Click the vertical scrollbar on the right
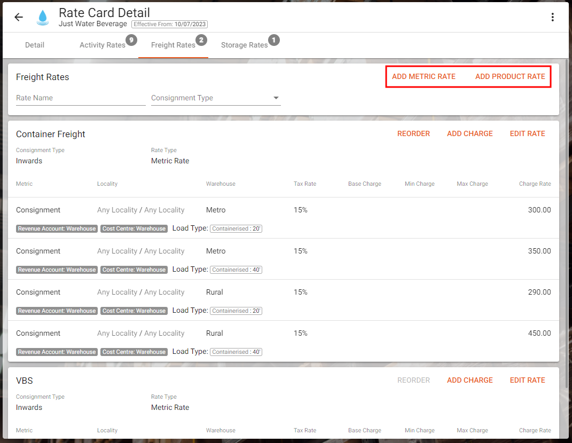572x443 pixels. pyautogui.click(x=567, y=213)
